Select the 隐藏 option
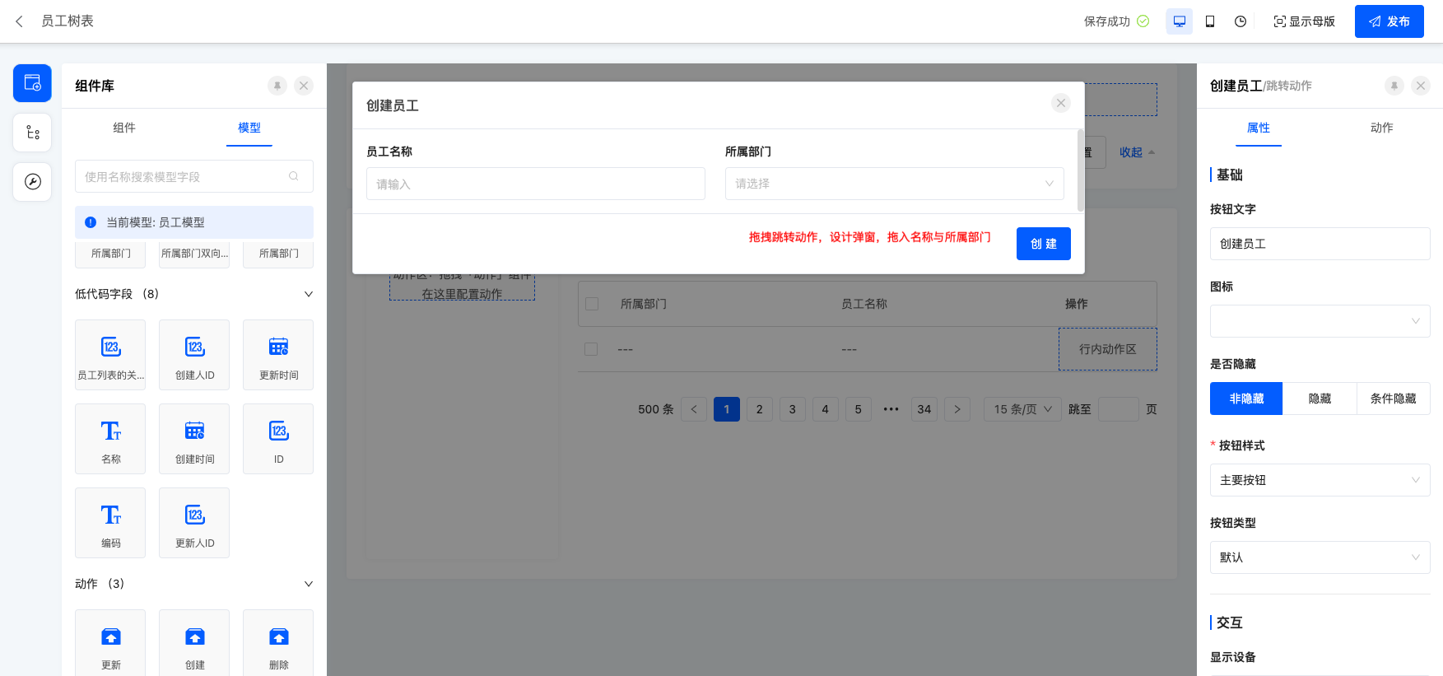Image resolution: width=1443 pixels, height=676 pixels. [x=1320, y=399]
